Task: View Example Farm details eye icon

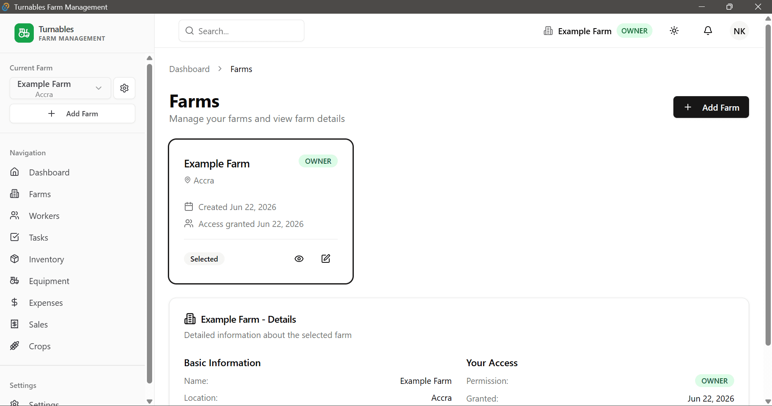Action: coord(299,259)
